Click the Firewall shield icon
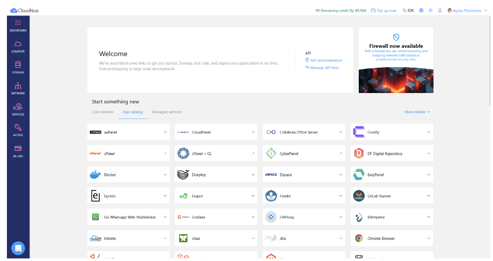The height and width of the screenshot is (261, 493). (x=396, y=37)
